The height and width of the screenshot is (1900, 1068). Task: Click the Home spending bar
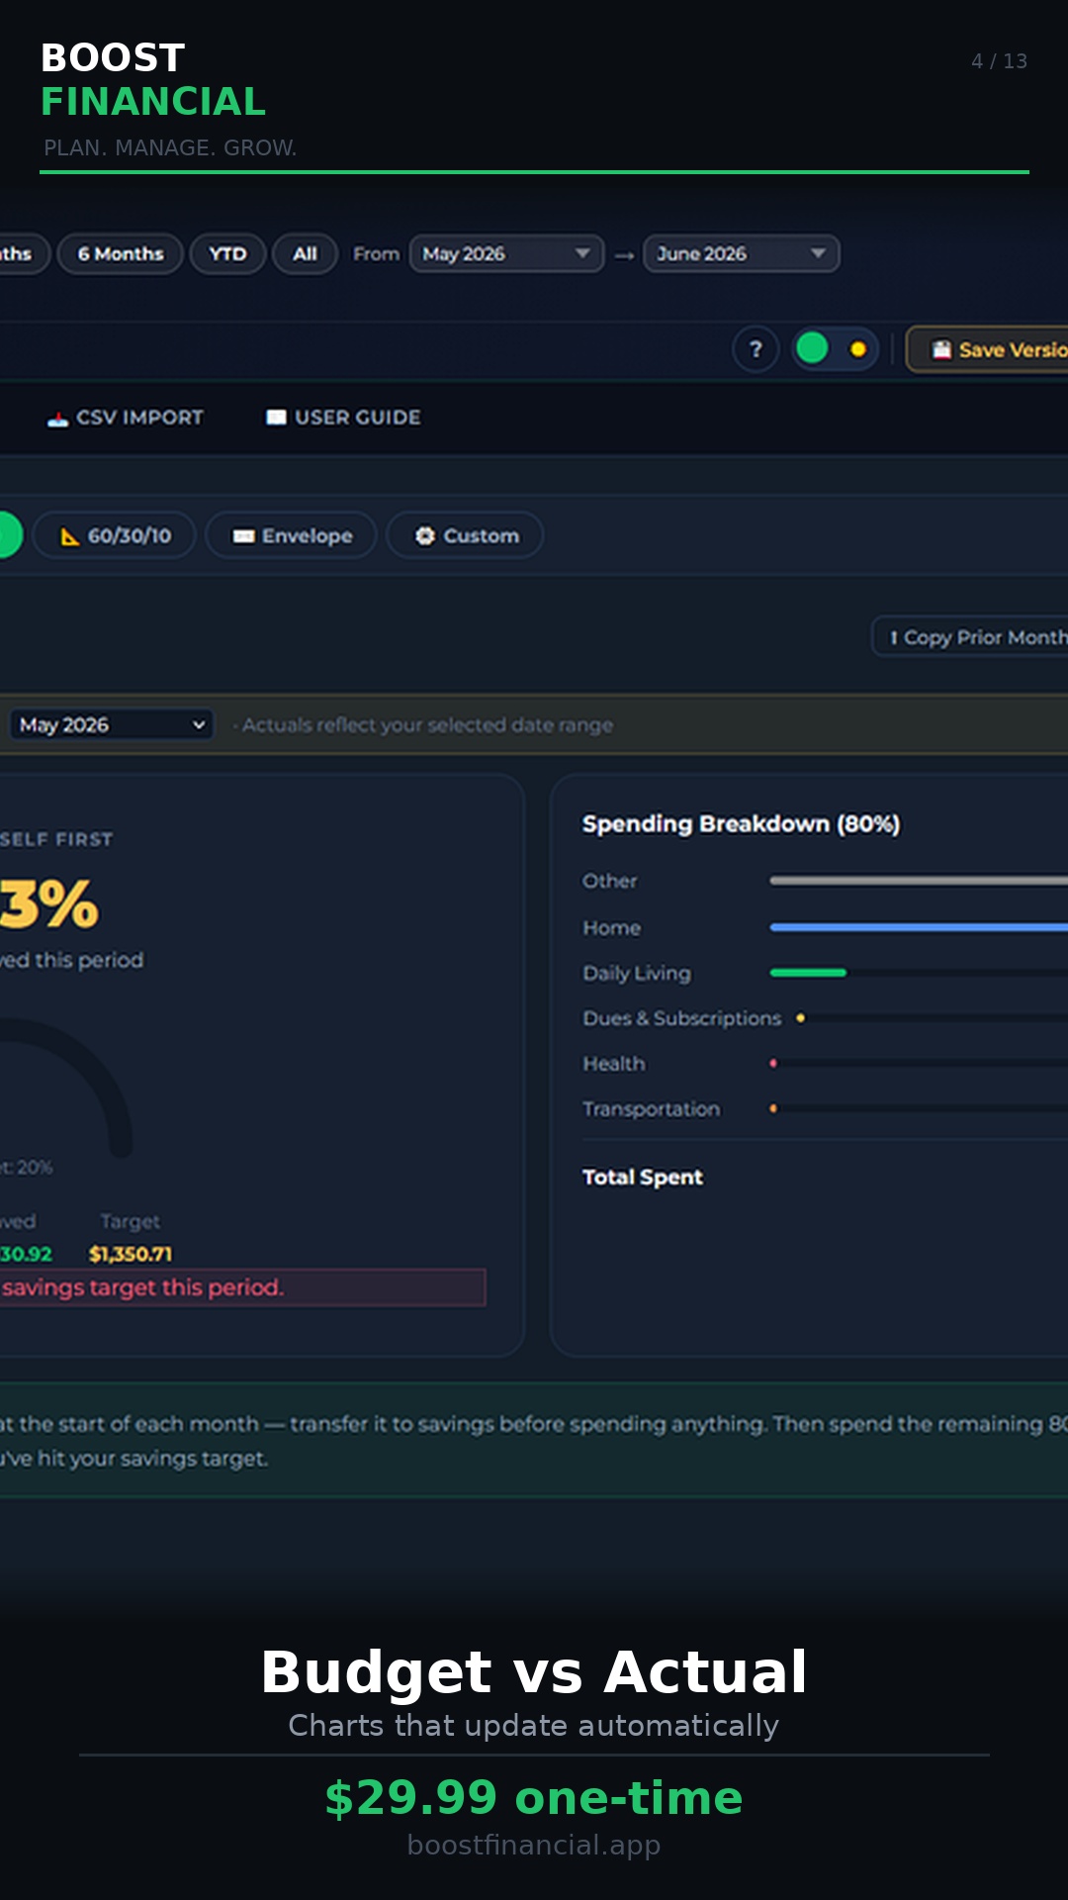[x=919, y=927]
